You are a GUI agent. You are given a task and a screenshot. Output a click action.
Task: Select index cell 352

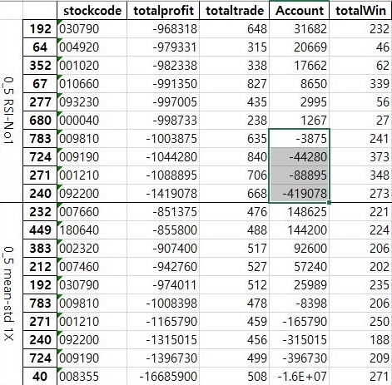[40, 66]
